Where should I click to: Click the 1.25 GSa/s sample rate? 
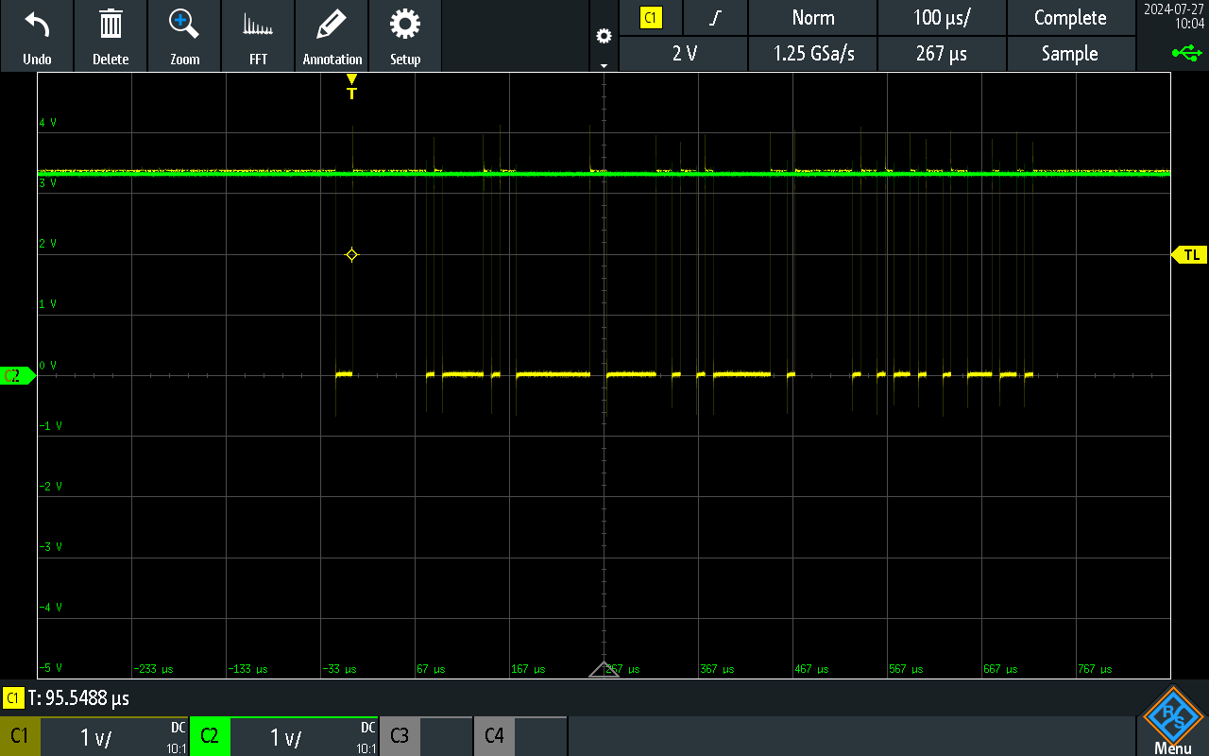[813, 54]
